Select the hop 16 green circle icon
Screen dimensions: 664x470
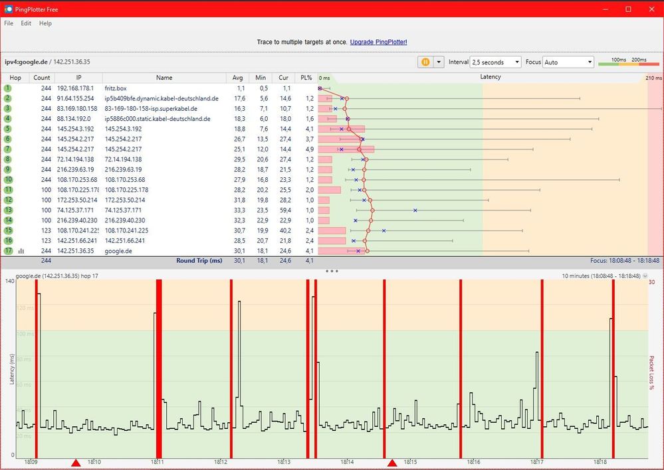[8, 241]
